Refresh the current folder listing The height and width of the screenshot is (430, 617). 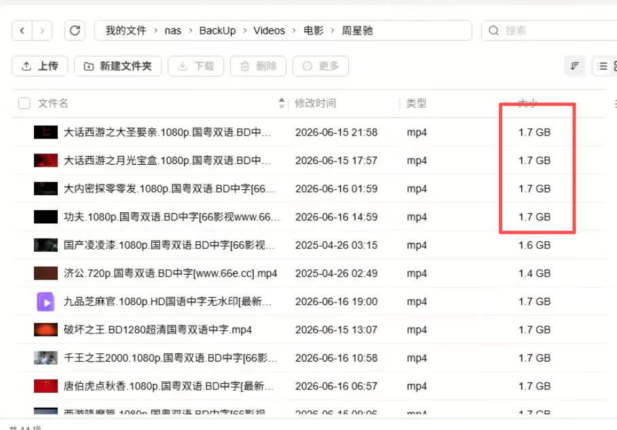click(75, 31)
